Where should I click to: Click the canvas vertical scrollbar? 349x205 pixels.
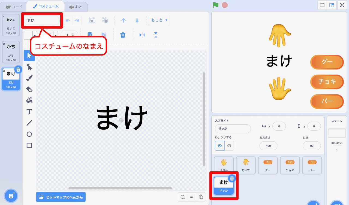coord(204,119)
